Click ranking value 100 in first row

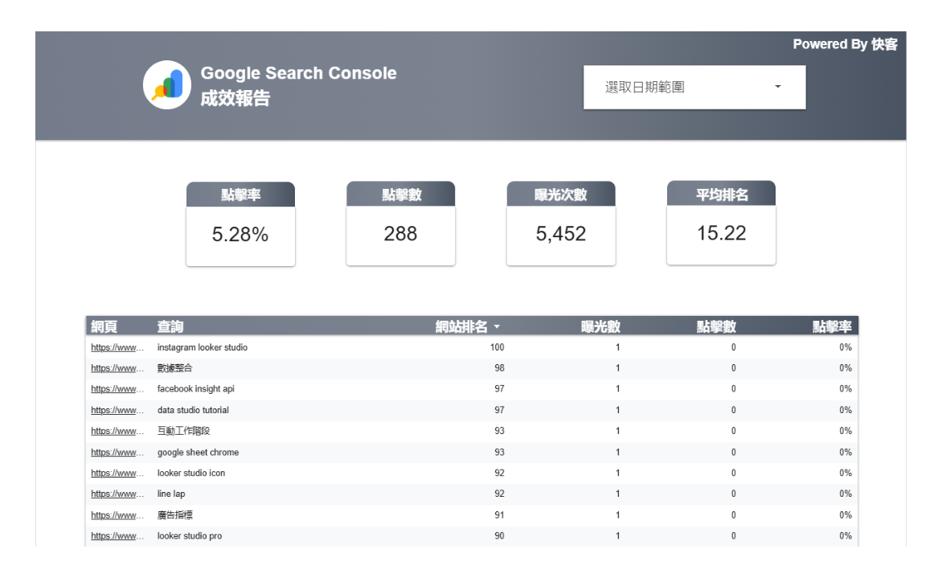pos(497,347)
